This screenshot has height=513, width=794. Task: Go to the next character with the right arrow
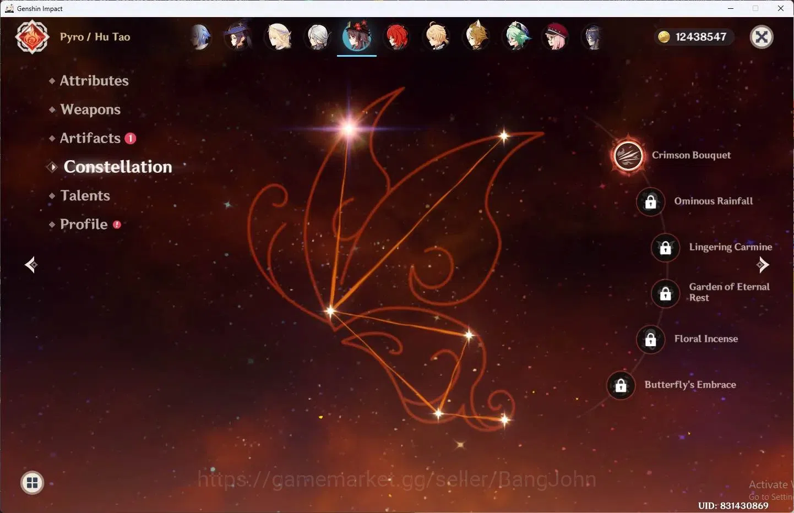tap(763, 265)
